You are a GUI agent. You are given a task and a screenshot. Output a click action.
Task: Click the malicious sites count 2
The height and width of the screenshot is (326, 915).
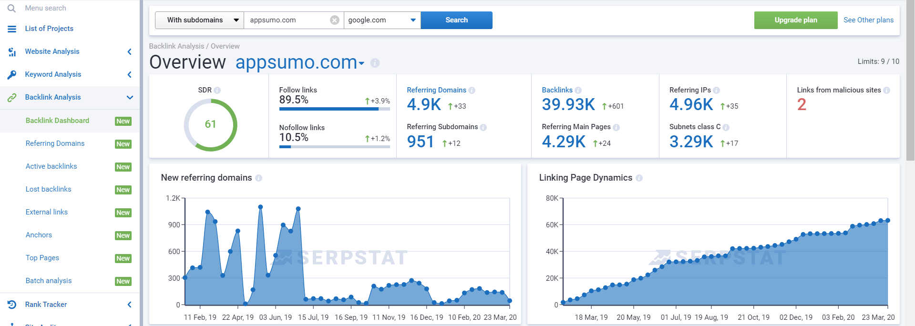click(802, 104)
